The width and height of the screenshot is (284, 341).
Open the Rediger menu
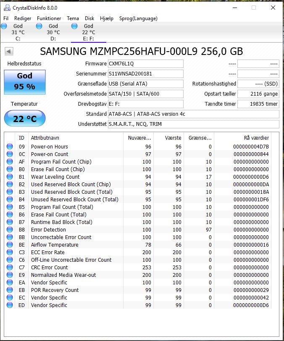(x=23, y=18)
